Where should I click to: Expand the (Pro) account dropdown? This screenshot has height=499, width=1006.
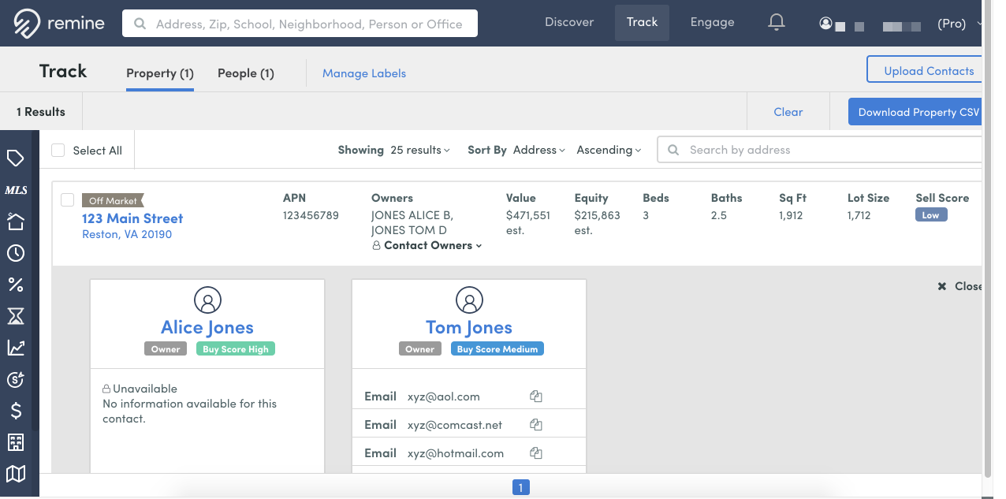point(959,24)
